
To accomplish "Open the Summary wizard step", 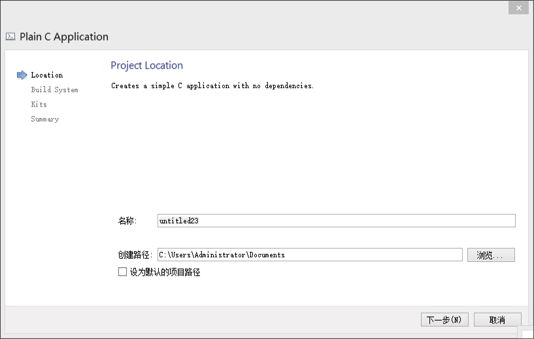I will (44, 119).
